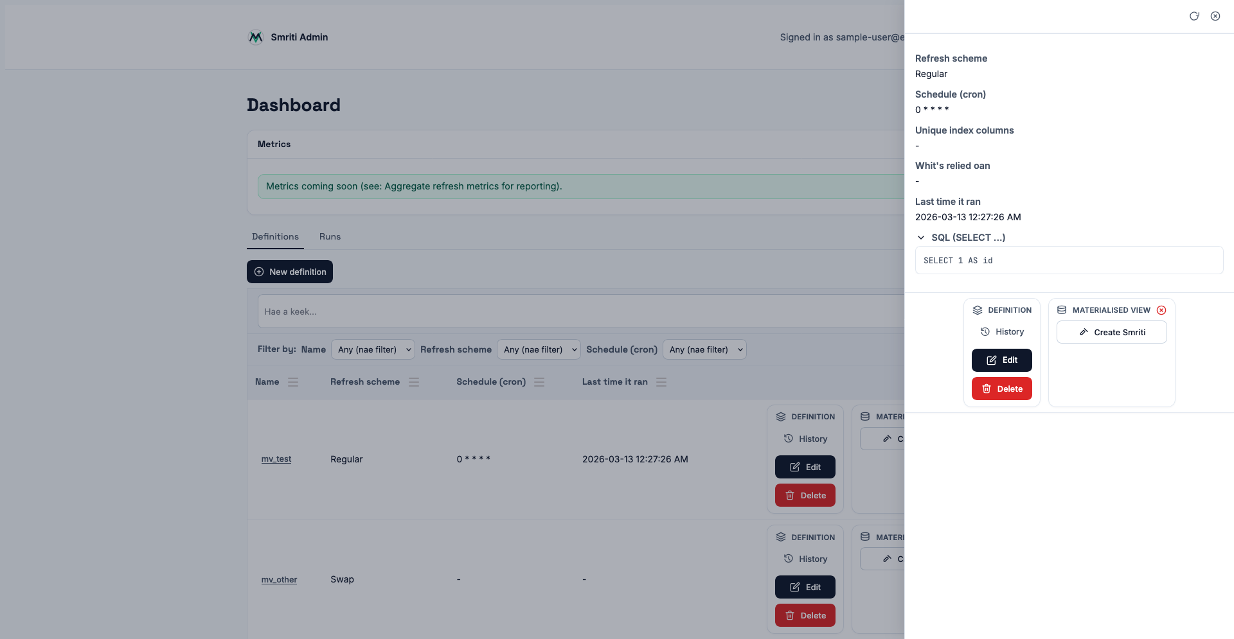Image resolution: width=1234 pixels, height=639 pixels.
Task: Open the Name filter dropdown
Action: [373, 349]
